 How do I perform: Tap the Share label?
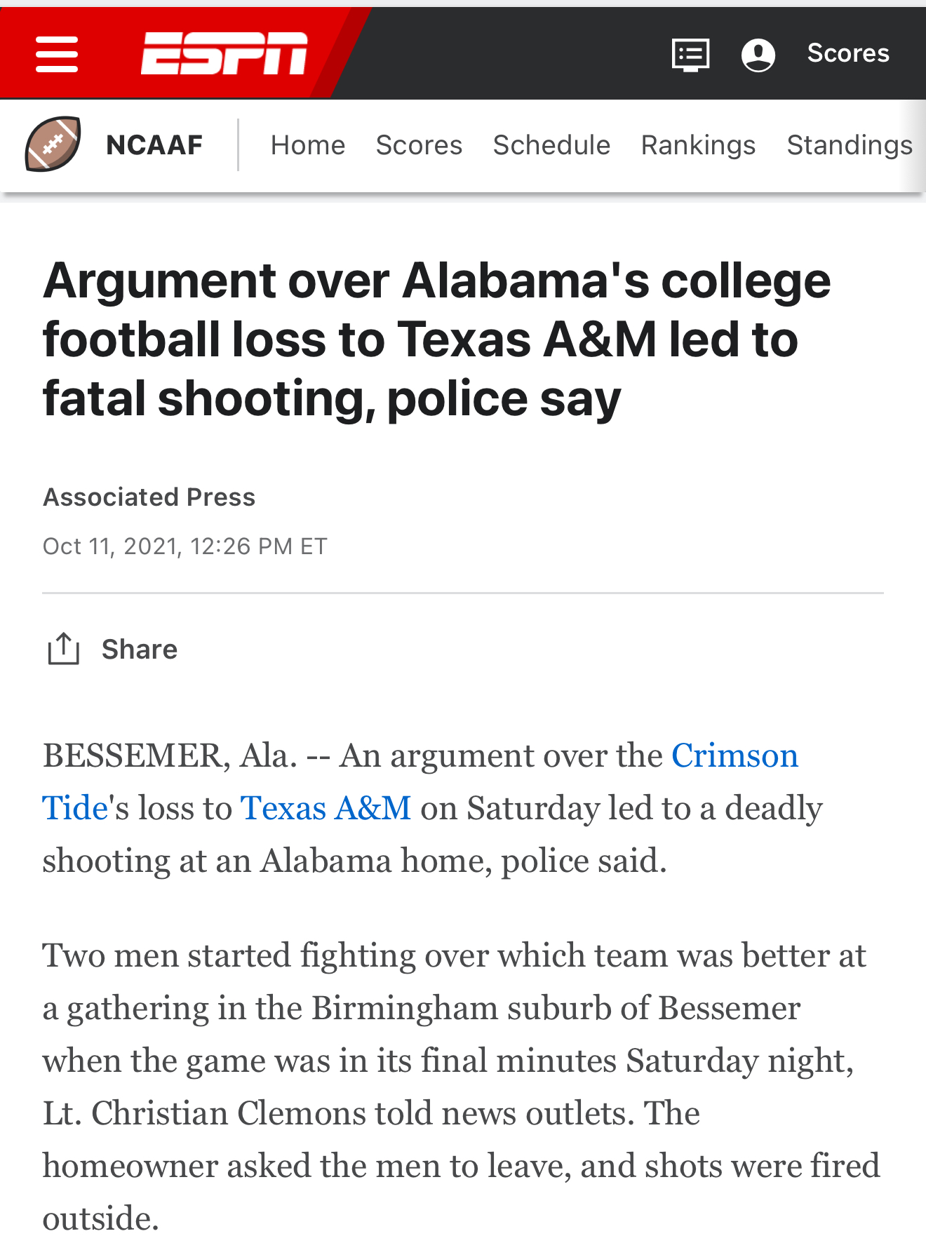click(140, 650)
